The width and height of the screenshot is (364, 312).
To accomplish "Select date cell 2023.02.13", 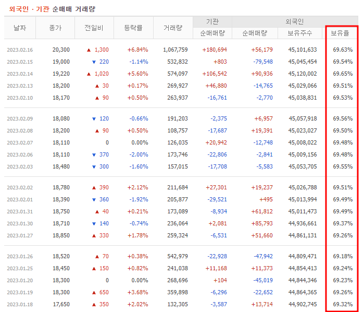I will pos(20,86).
